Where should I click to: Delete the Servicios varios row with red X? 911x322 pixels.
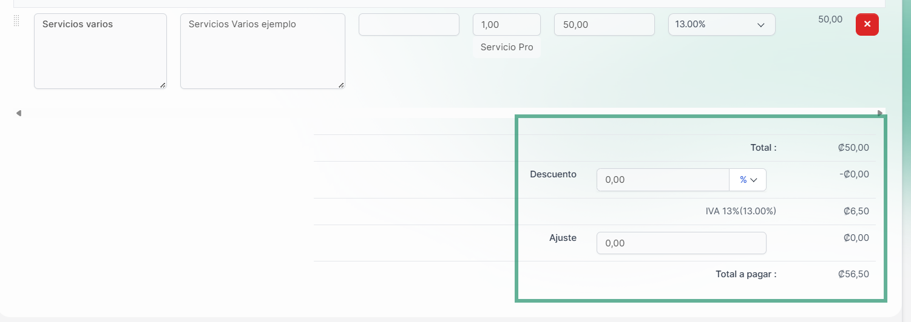[x=867, y=24]
